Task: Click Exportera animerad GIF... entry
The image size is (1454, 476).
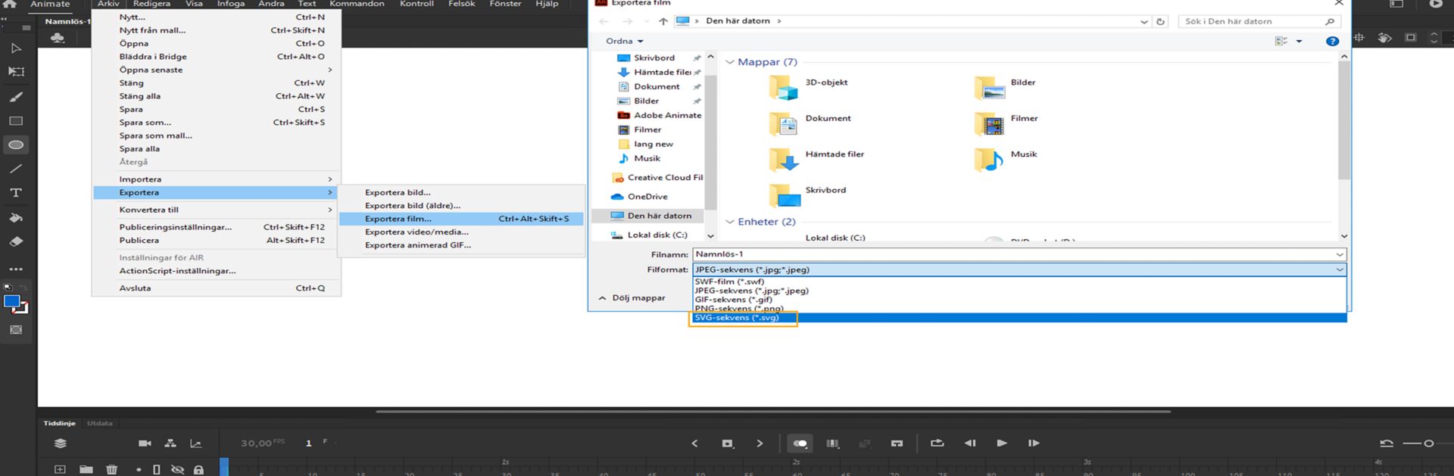Action: (x=461, y=245)
